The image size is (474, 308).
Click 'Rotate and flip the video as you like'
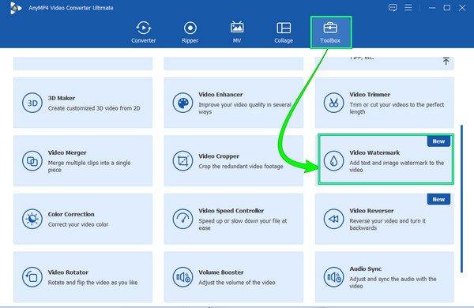coord(92,282)
